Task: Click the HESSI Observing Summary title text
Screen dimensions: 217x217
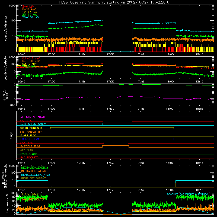Action: (x=115, y=2)
